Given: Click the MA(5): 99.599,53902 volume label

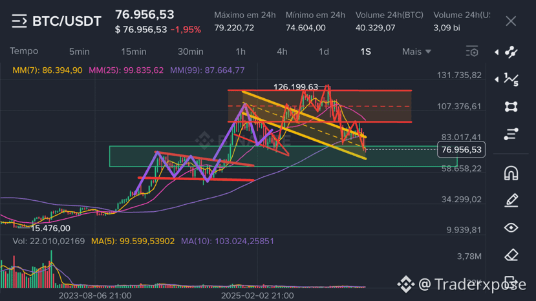Looking at the screenshot, I should coord(133,241).
